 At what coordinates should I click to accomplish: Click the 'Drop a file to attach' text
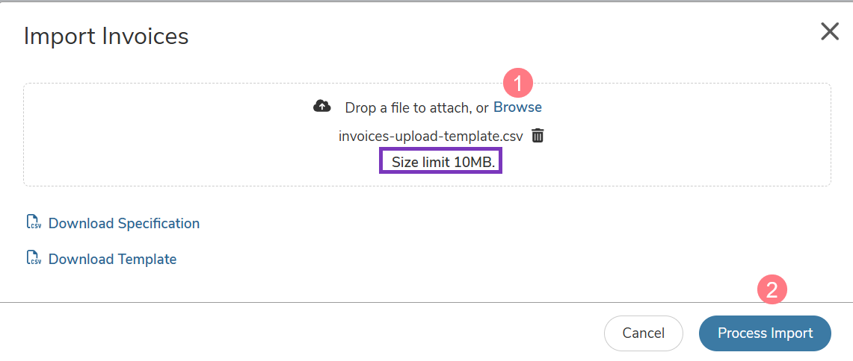pyautogui.click(x=409, y=107)
